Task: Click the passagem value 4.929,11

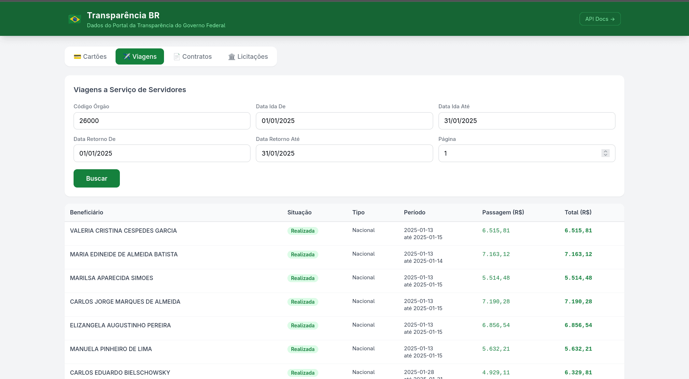Action: pyautogui.click(x=496, y=373)
